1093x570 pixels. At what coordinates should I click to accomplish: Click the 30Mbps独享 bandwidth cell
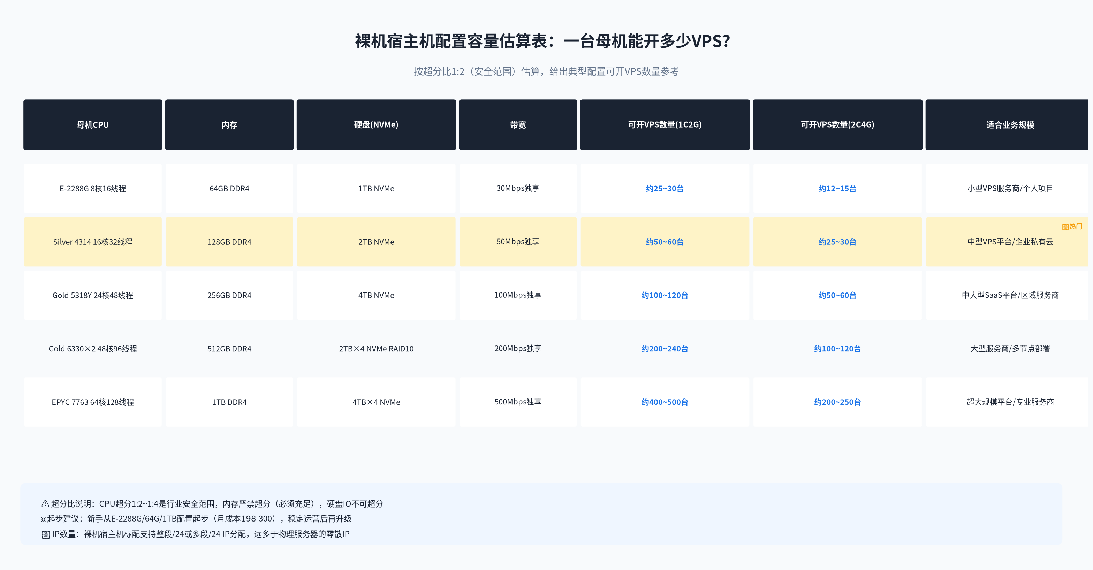coord(518,189)
